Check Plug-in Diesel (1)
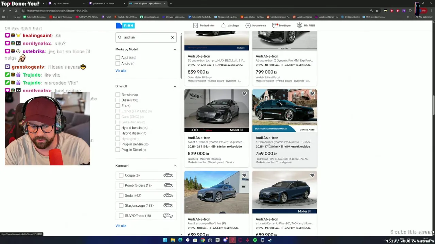 coord(118,150)
